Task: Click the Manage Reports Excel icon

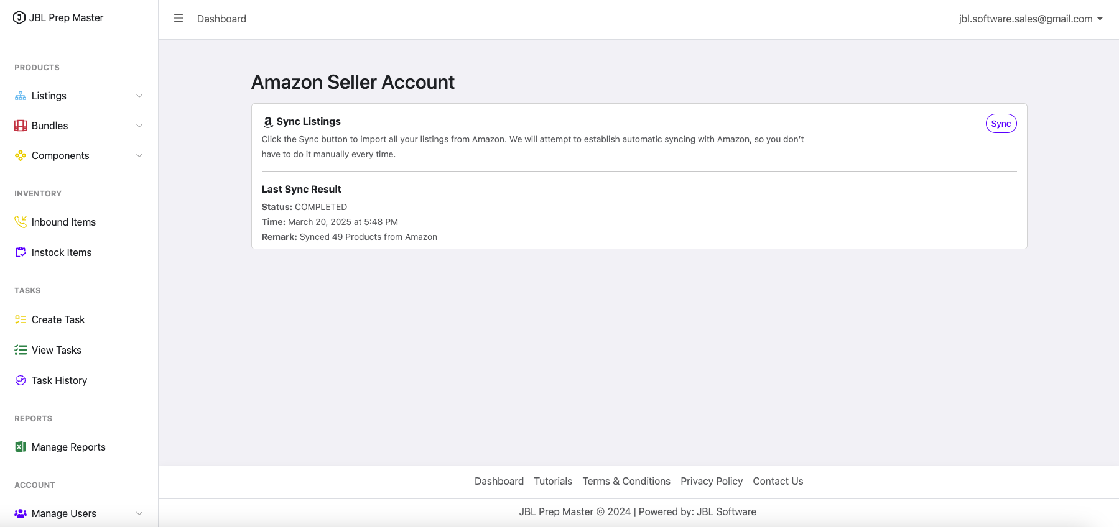Action: point(21,447)
